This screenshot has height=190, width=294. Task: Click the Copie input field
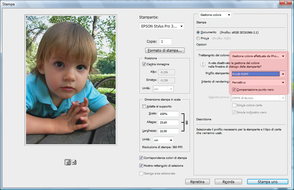(x=166, y=42)
